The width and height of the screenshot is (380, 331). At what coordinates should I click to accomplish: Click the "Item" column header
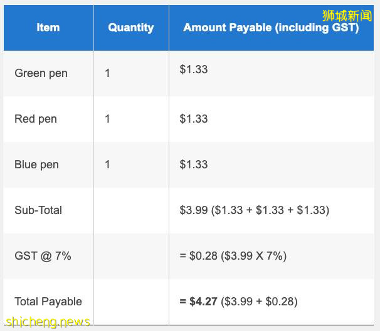pos(48,28)
